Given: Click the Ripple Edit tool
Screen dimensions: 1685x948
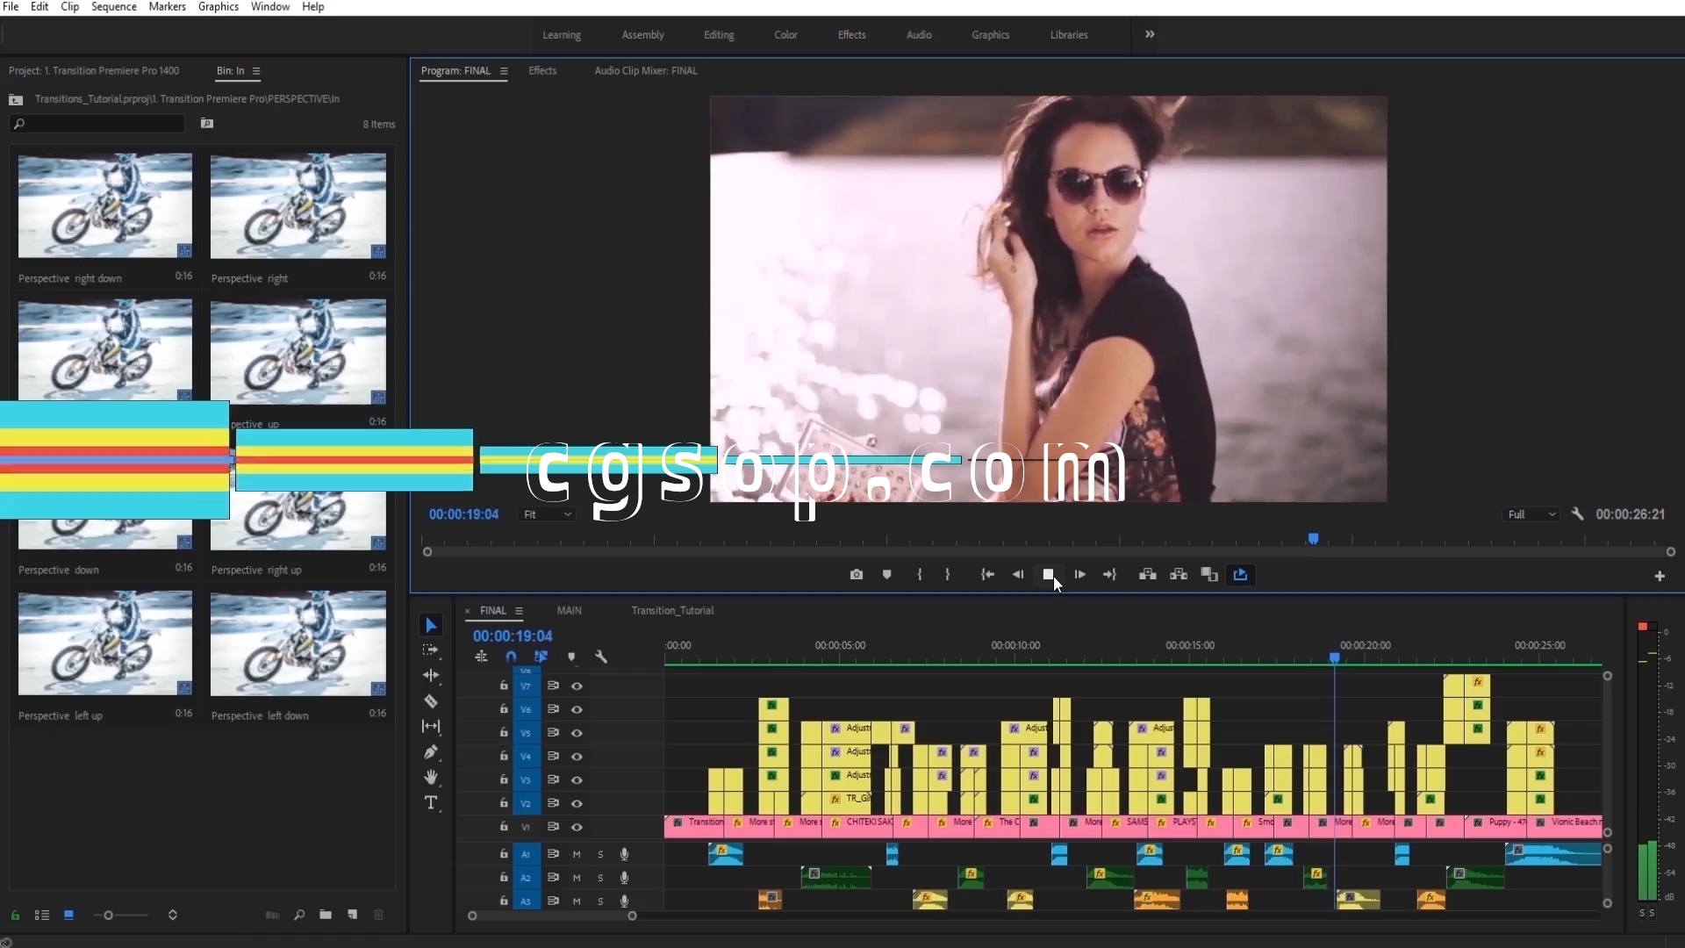Looking at the screenshot, I should (431, 676).
